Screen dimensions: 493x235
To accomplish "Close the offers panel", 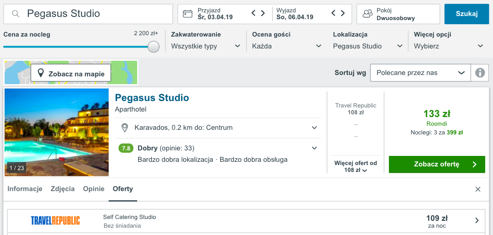I will coord(478,189).
